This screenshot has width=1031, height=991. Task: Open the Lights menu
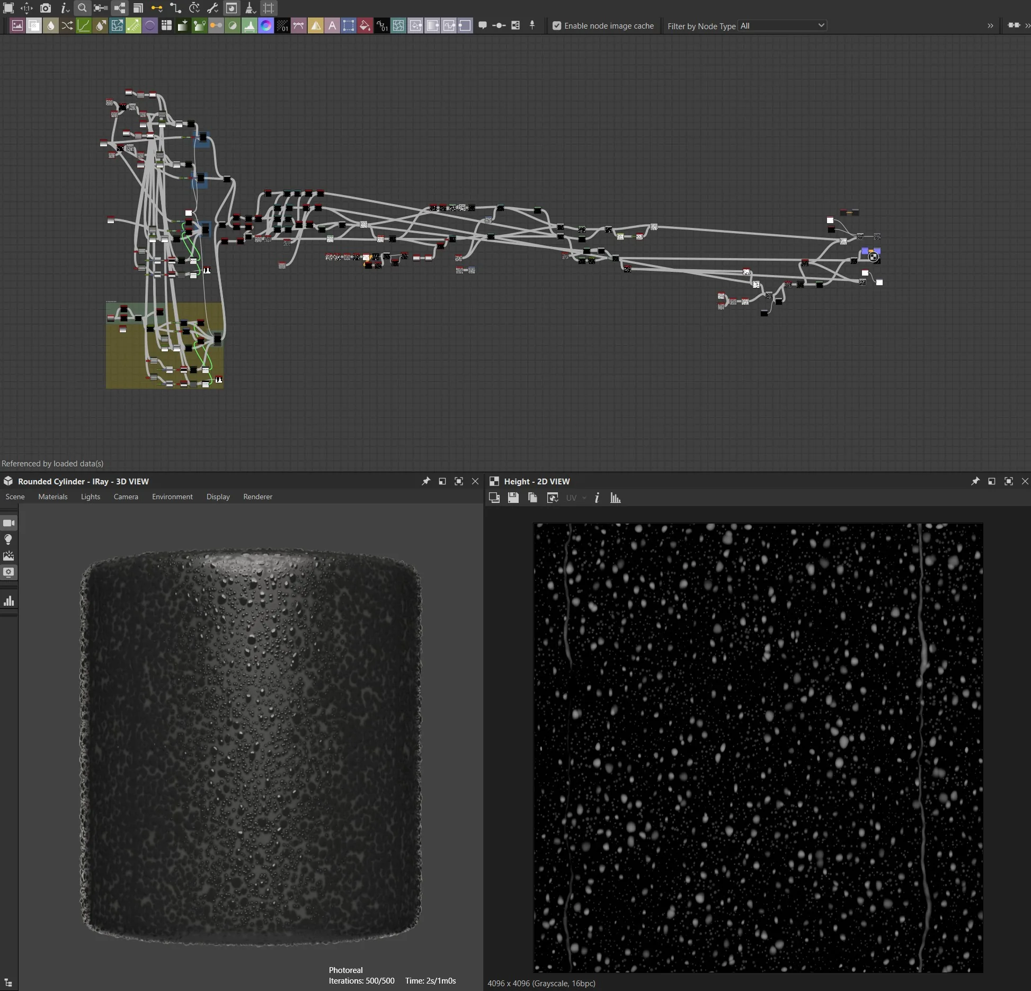tap(91, 497)
